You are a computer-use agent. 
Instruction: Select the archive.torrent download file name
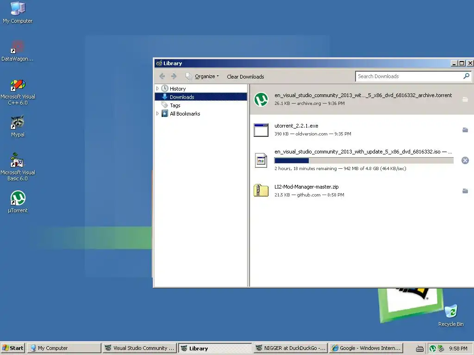pos(363,95)
